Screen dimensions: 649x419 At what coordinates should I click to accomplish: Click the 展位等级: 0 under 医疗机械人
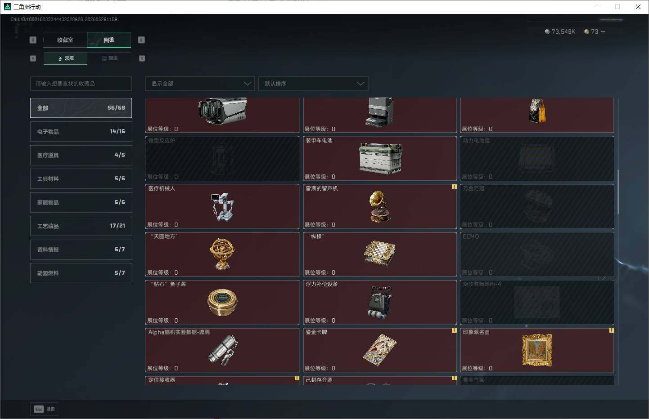click(162, 225)
